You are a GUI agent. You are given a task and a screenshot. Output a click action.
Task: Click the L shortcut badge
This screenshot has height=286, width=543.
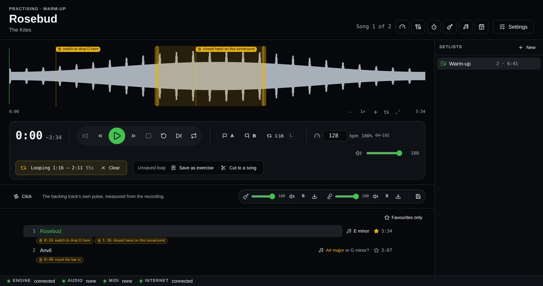[291, 135]
